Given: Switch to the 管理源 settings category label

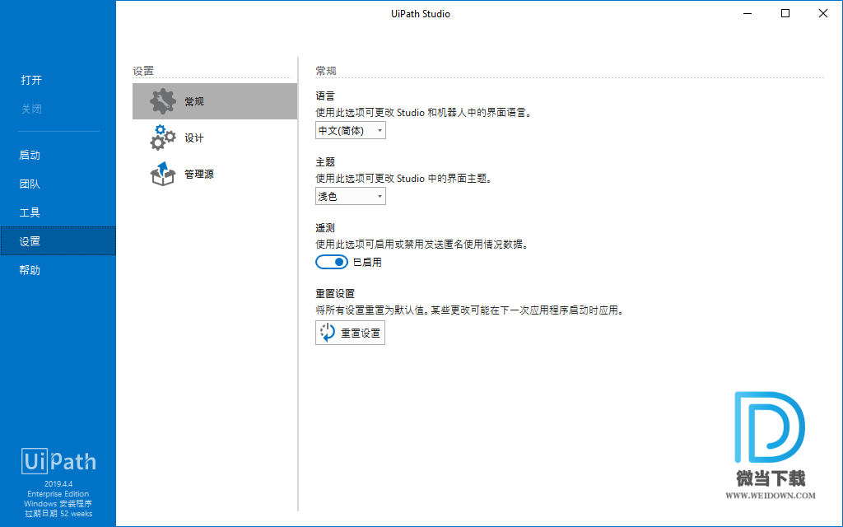Looking at the screenshot, I should [x=199, y=175].
